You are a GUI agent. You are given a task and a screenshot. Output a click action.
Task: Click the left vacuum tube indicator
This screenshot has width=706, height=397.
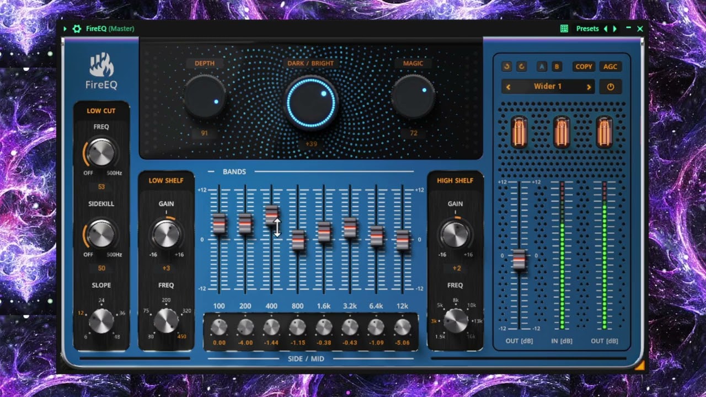tap(519, 132)
